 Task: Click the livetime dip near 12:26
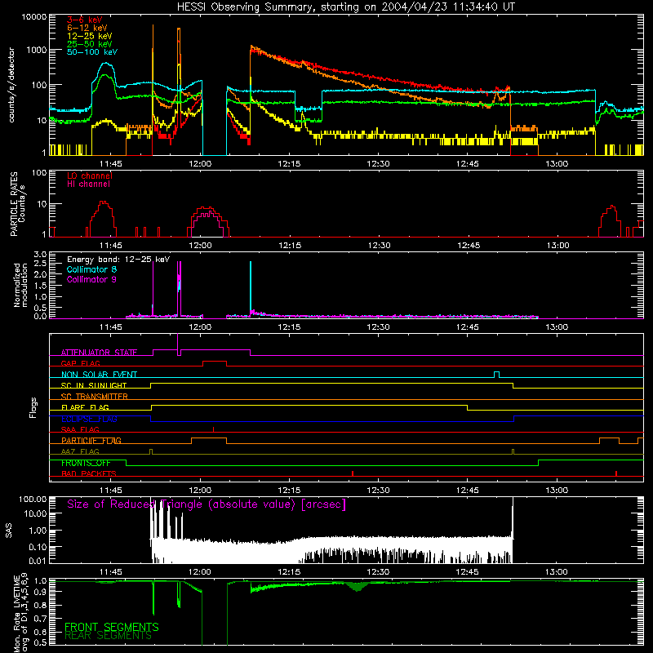[357, 587]
